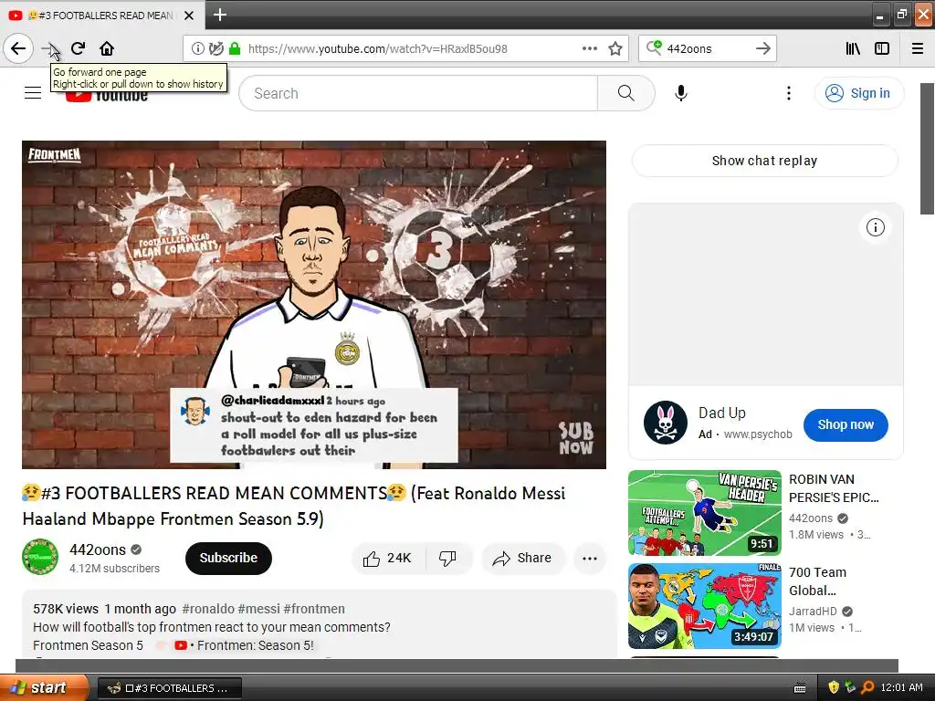The height and width of the screenshot is (701, 935).
Task: Click the security shield tray icon
Action: 833,687
